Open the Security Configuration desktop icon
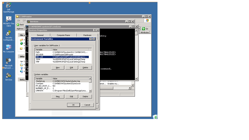 coord(9,36)
